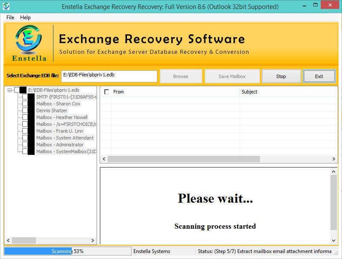
Task: Check the Mailbox - System Attendant checkbox
Action: tap(25, 137)
